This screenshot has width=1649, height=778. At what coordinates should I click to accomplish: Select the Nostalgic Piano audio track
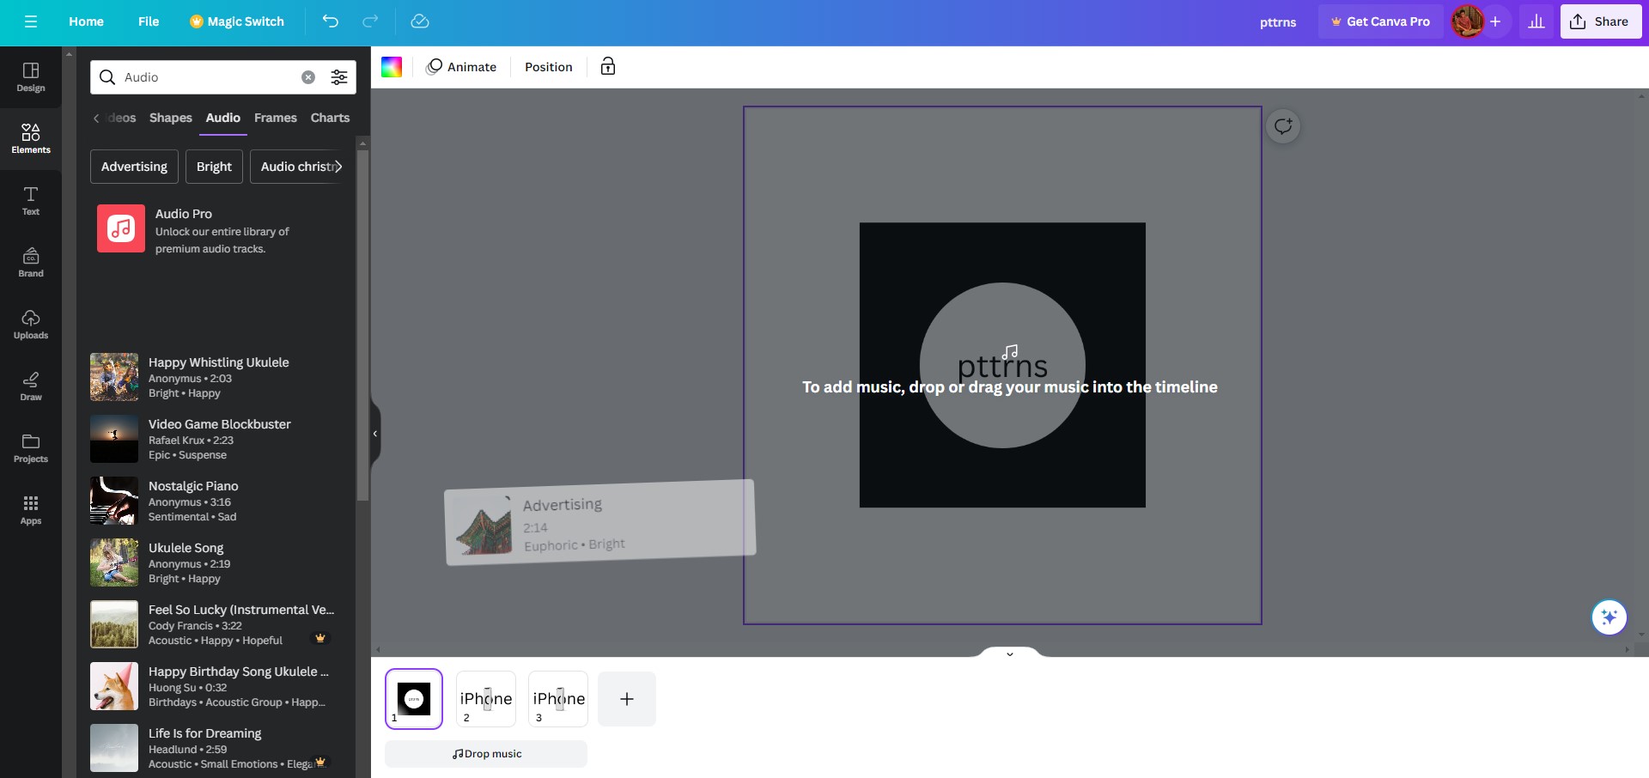point(215,501)
